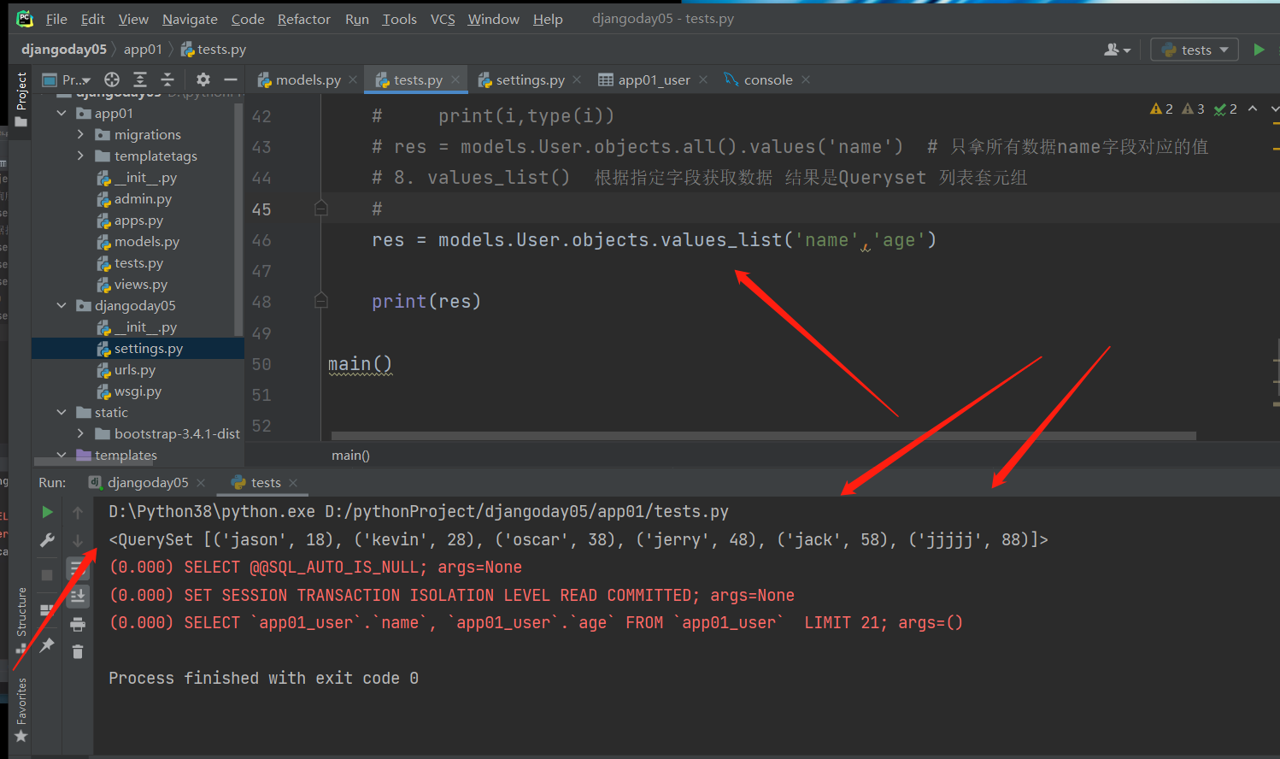Place cursor on line 46 values_list code

click(654, 240)
